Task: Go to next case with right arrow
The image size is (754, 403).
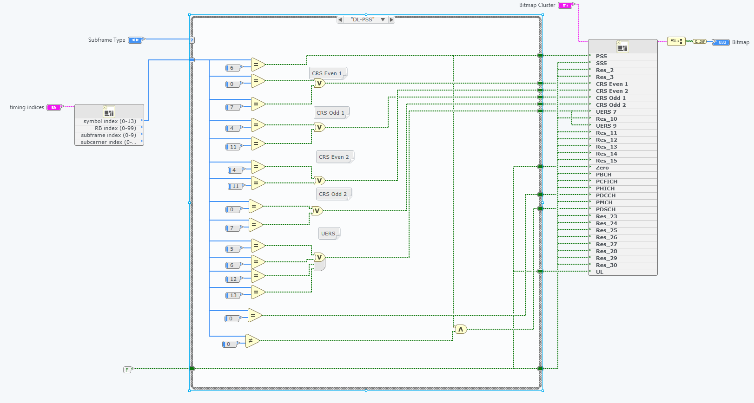Action: [x=391, y=20]
